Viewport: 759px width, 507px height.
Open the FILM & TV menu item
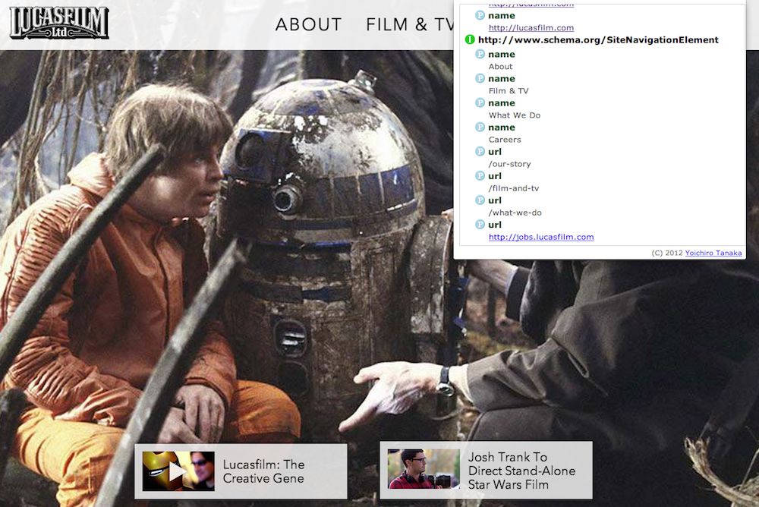coord(410,25)
